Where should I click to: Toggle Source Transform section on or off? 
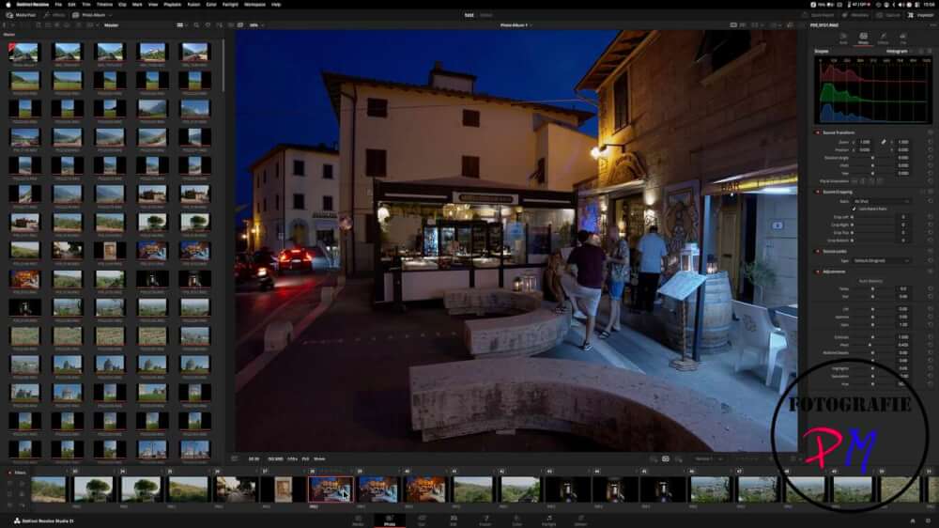818,132
